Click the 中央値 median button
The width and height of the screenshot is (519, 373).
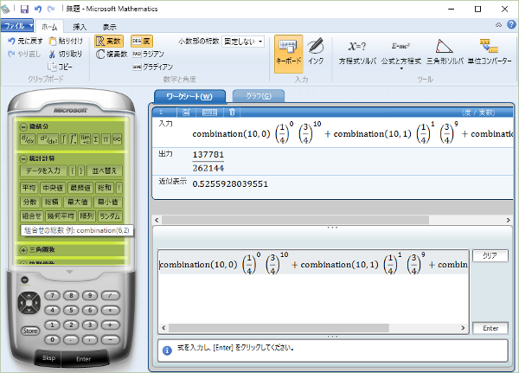tap(53, 188)
